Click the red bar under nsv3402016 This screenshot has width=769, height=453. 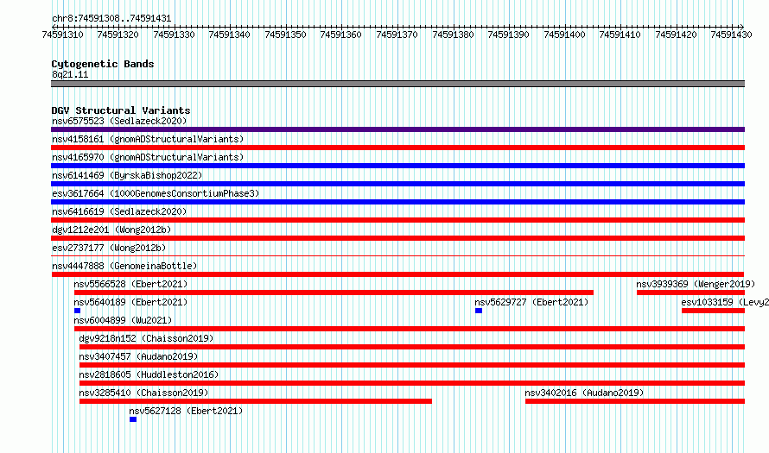click(x=635, y=401)
